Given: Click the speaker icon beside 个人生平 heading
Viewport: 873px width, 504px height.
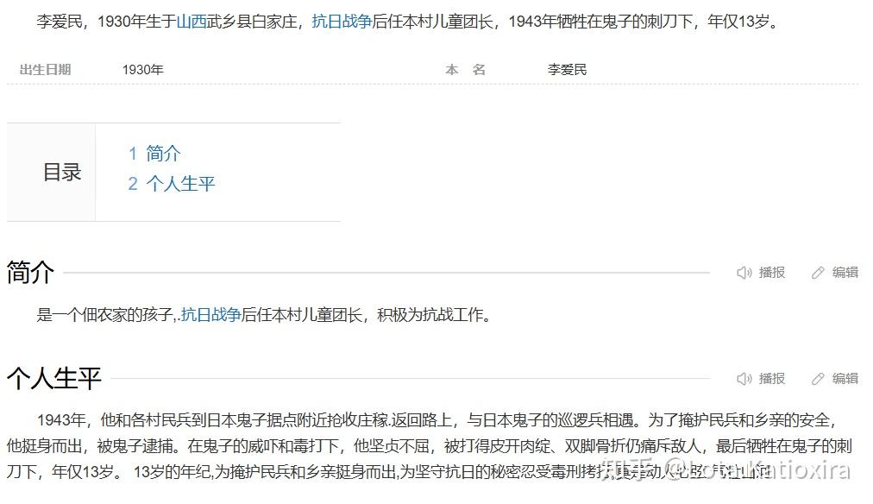Looking at the screenshot, I should click(x=744, y=379).
